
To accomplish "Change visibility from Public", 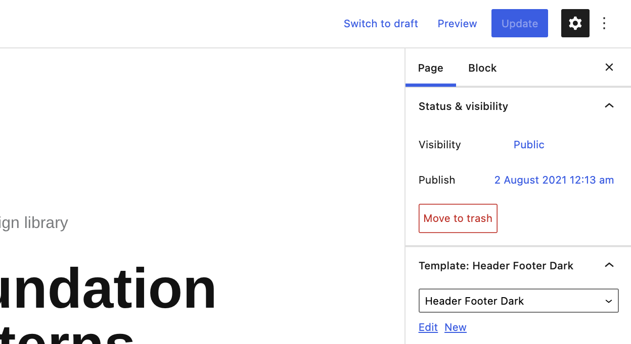I will (529, 145).
